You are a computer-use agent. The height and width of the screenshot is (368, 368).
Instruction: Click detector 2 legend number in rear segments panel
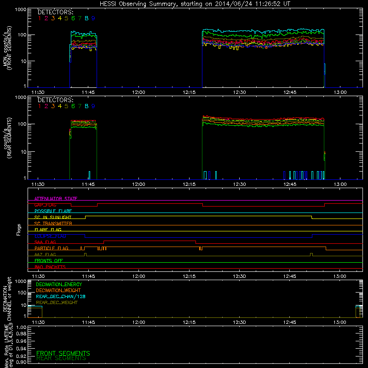pos(46,106)
